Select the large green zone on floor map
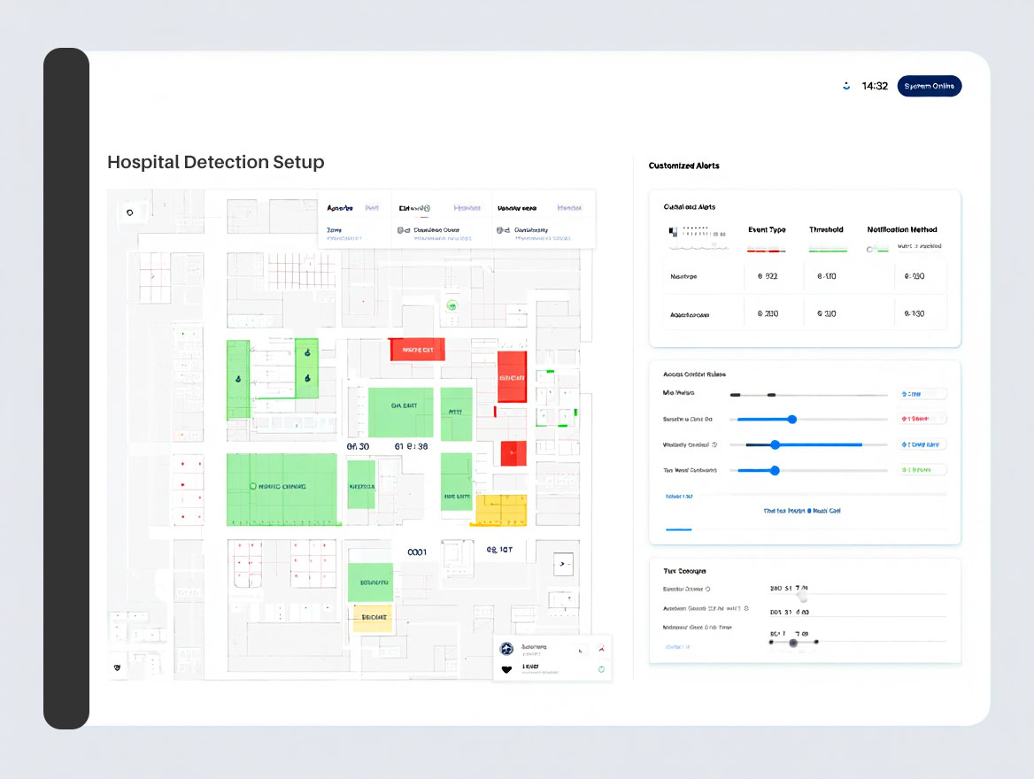 282,488
